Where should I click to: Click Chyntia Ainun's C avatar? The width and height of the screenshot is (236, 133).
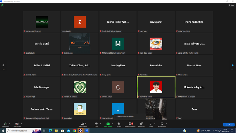pos(118,87)
